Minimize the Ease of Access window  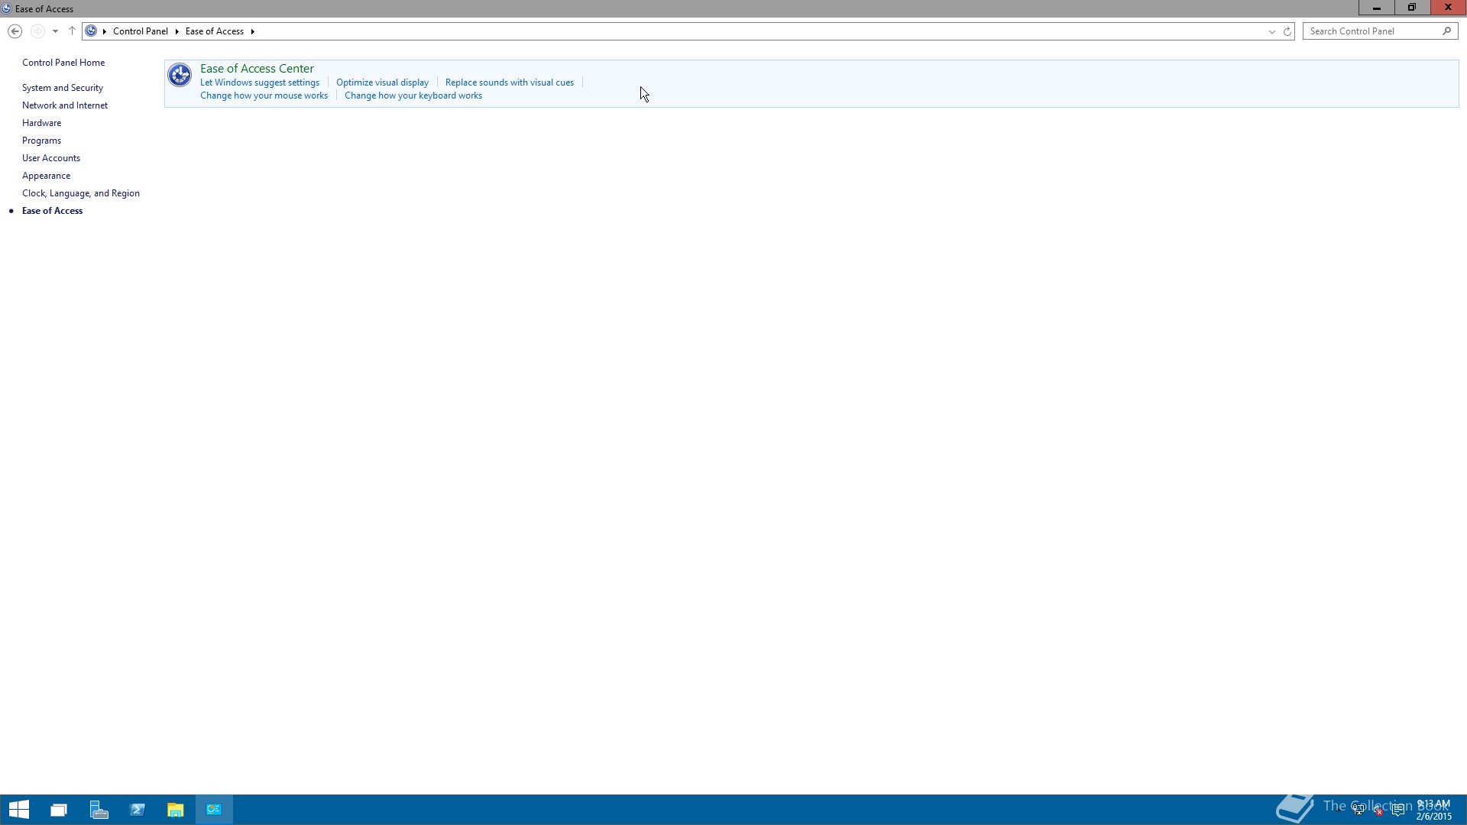[x=1376, y=8]
